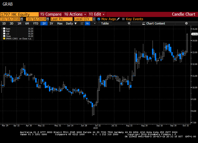The image size is (198, 143).
Task: Click the Last Px field
Action: [x=62, y=19]
